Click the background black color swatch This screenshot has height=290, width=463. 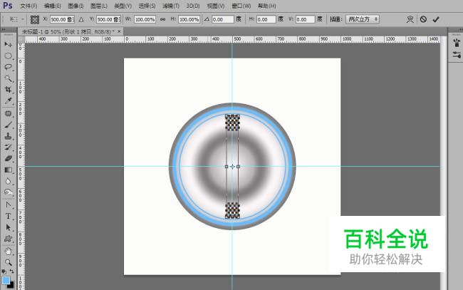click(x=11, y=285)
